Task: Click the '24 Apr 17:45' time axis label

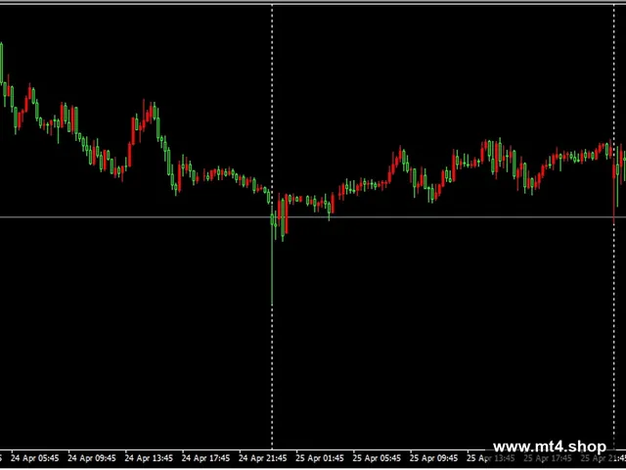Action: (x=206, y=458)
